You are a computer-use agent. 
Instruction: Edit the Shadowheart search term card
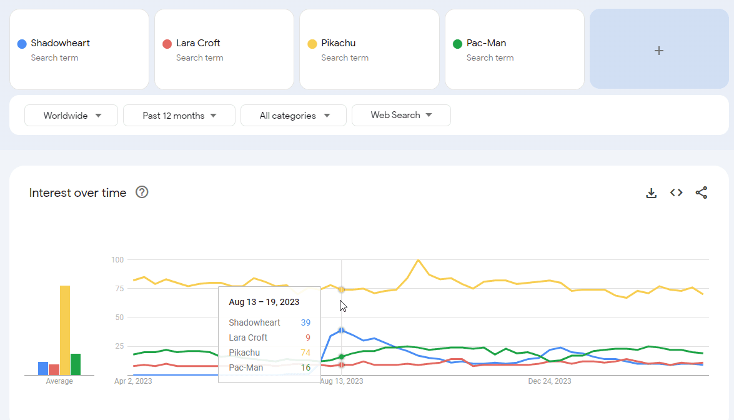click(x=79, y=49)
